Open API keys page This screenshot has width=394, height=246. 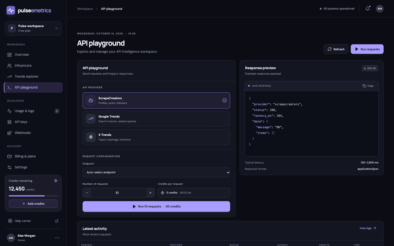click(33, 122)
